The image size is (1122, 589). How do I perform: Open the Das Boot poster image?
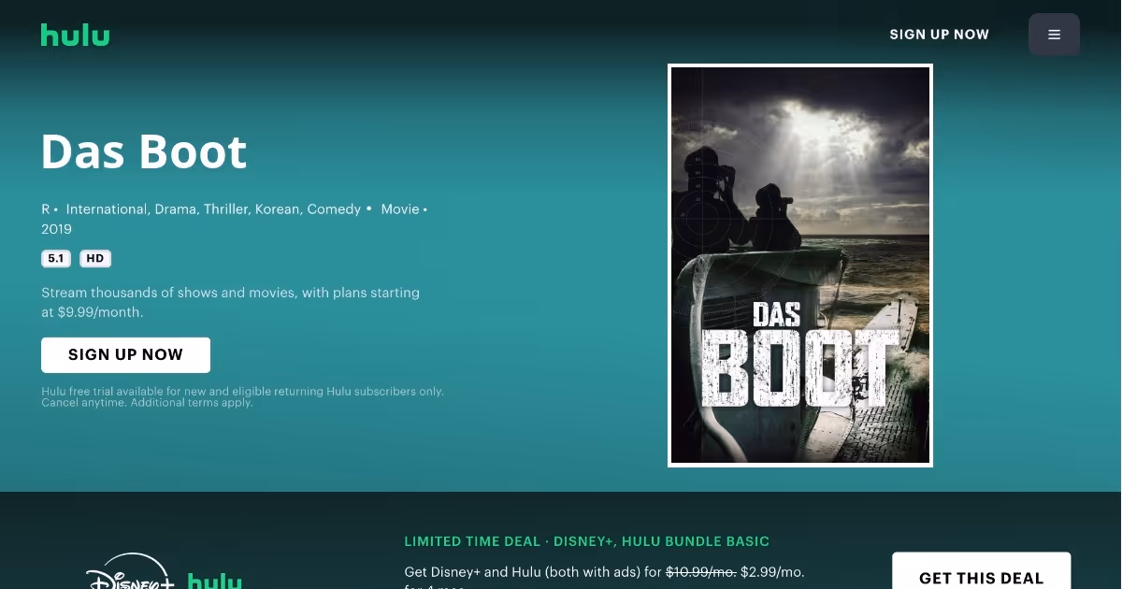tap(800, 266)
